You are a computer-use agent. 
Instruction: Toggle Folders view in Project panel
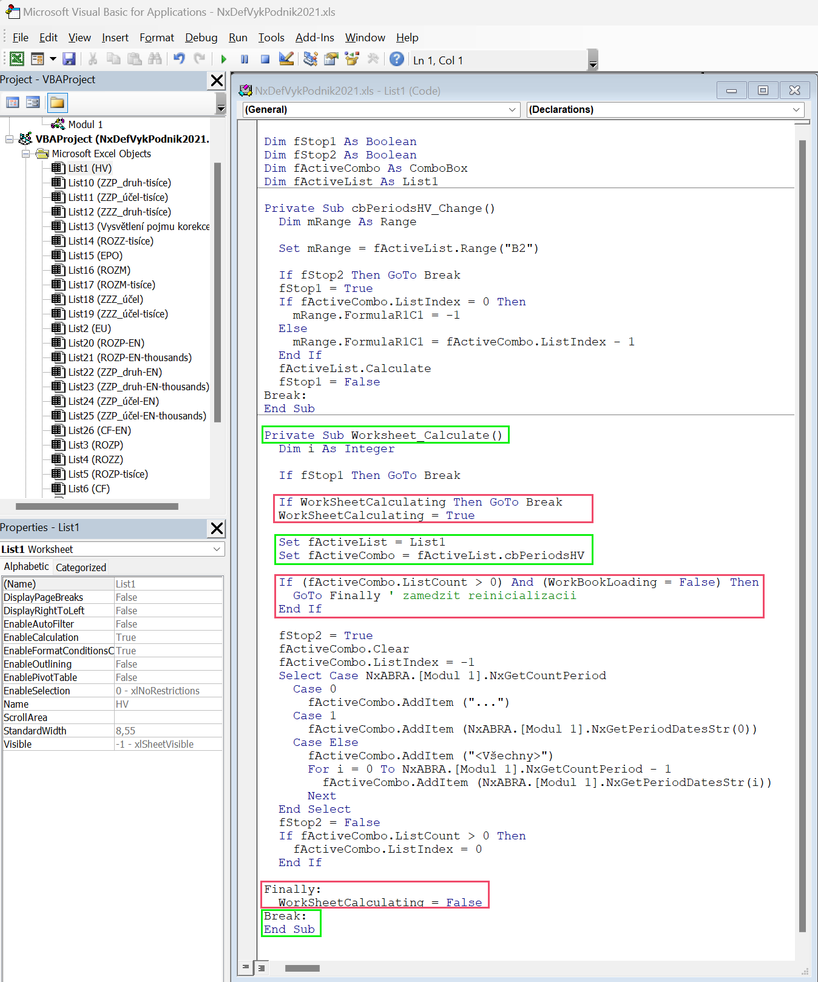tap(57, 103)
